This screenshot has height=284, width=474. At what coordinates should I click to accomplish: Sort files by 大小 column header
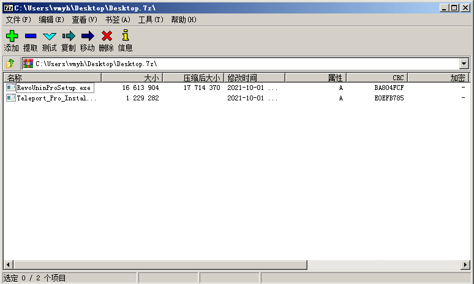click(131, 78)
